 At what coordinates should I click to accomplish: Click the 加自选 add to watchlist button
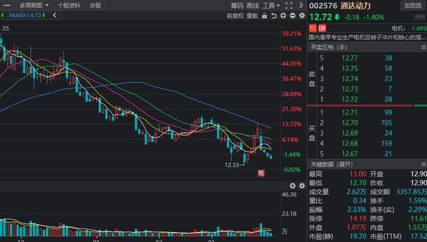(x=412, y=5)
